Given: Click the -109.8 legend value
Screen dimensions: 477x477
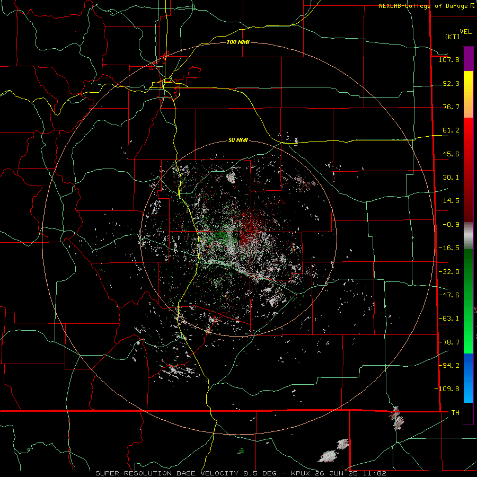Looking at the screenshot, I should coord(447,389).
